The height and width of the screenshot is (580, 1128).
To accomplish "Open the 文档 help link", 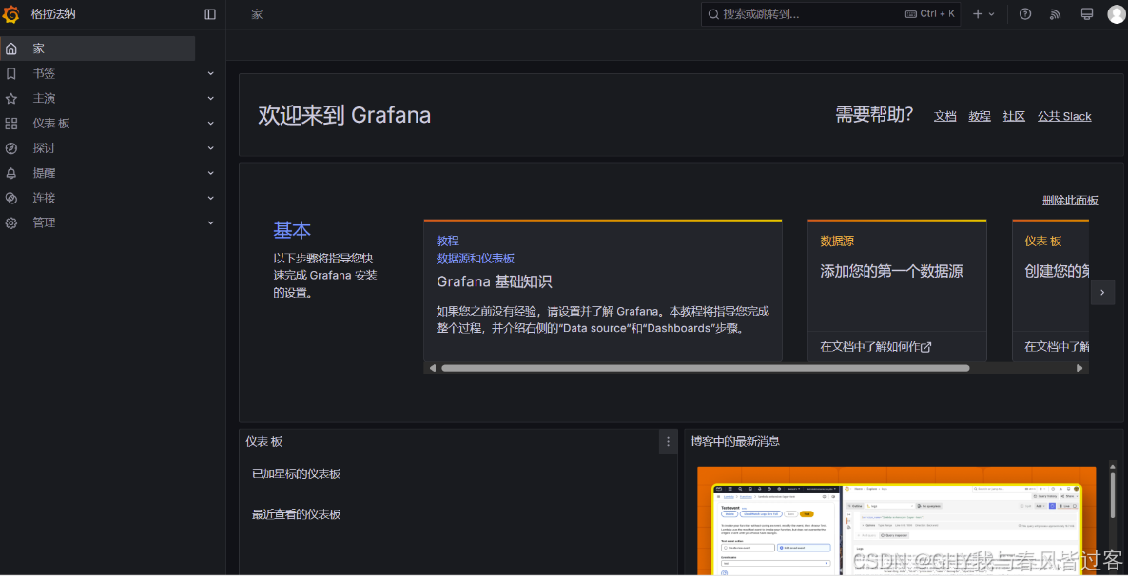I will click(x=945, y=117).
